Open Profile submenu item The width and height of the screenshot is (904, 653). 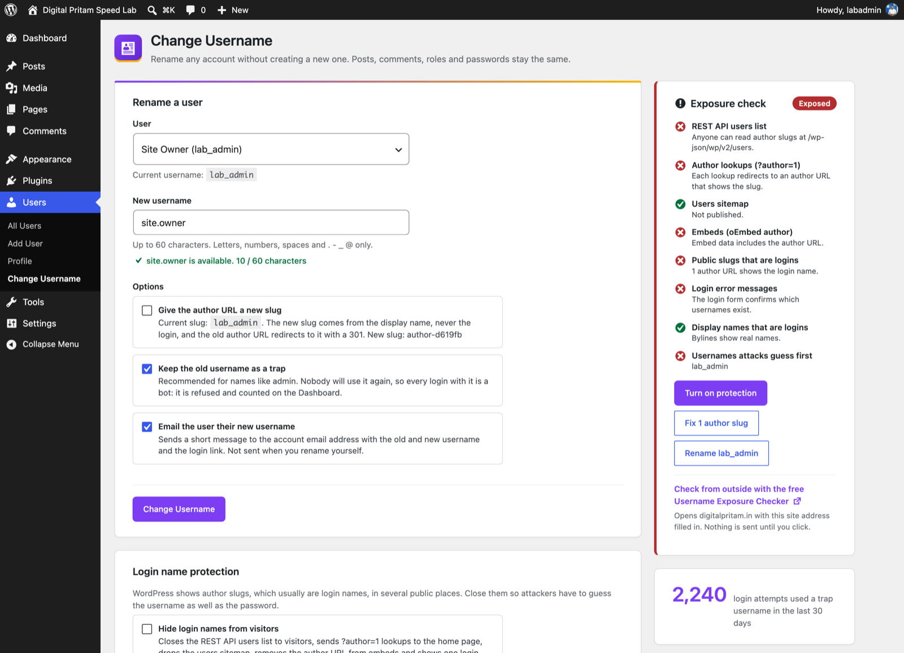(20, 261)
